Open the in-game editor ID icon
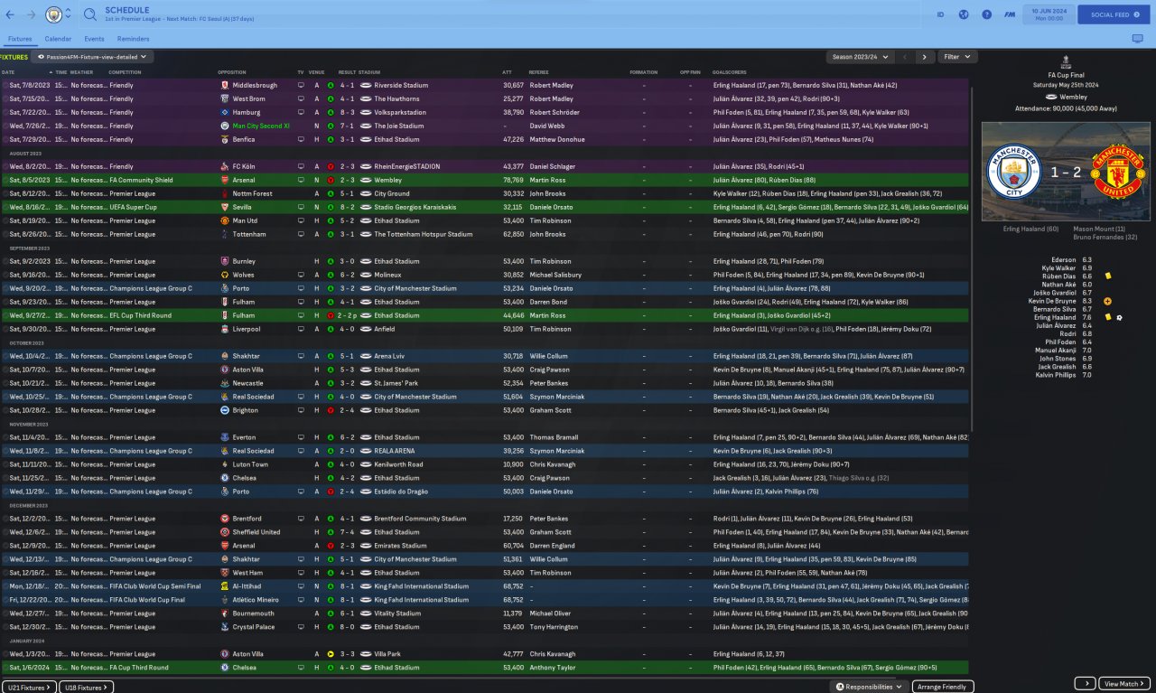 click(940, 14)
